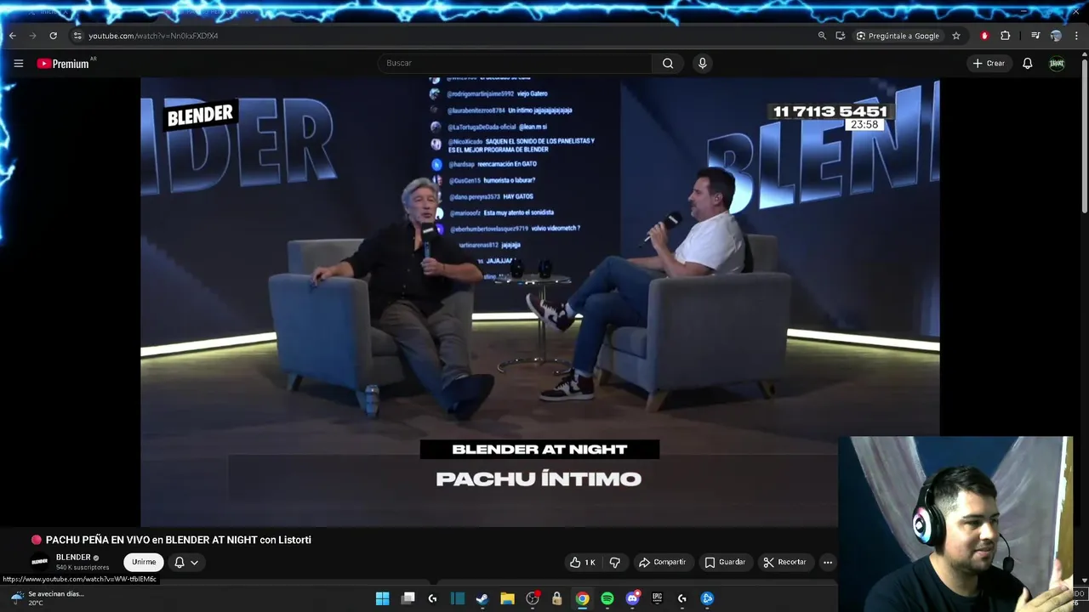Click the Unirme membership button
Screen dimensions: 1089x612
point(144,562)
